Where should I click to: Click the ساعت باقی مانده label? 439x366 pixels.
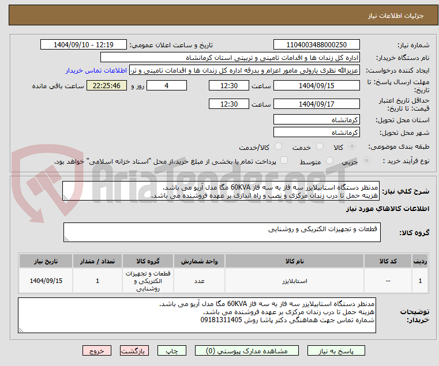tap(58, 86)
